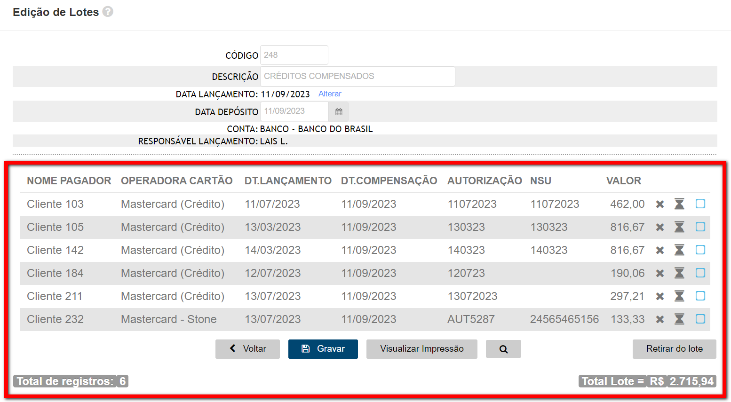Click hourglass icon on Cliente 184 row
Screen dimensions: 731x402
(679, 273)
